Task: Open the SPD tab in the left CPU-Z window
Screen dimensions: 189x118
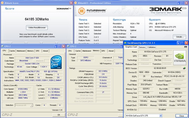Action: [38, 51]
